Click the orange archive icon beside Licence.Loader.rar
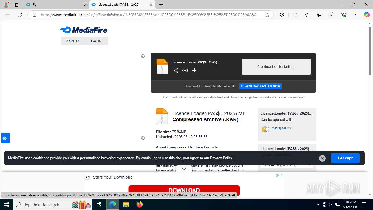 (162, 116)
